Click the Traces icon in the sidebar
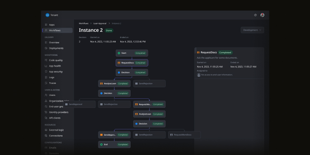This screenshot has width=310, height=155. pyautogui.click(x=46, y=83)
